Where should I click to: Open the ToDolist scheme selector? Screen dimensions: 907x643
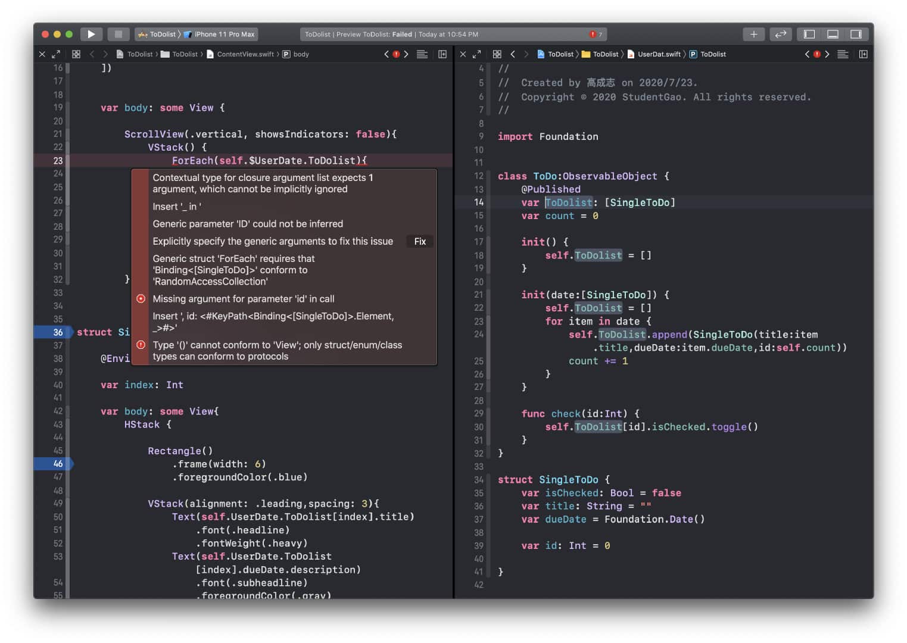click(157, 35)
